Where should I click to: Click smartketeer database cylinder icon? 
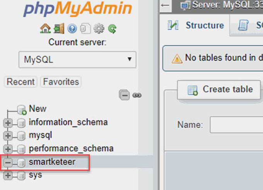click(21, 162)
